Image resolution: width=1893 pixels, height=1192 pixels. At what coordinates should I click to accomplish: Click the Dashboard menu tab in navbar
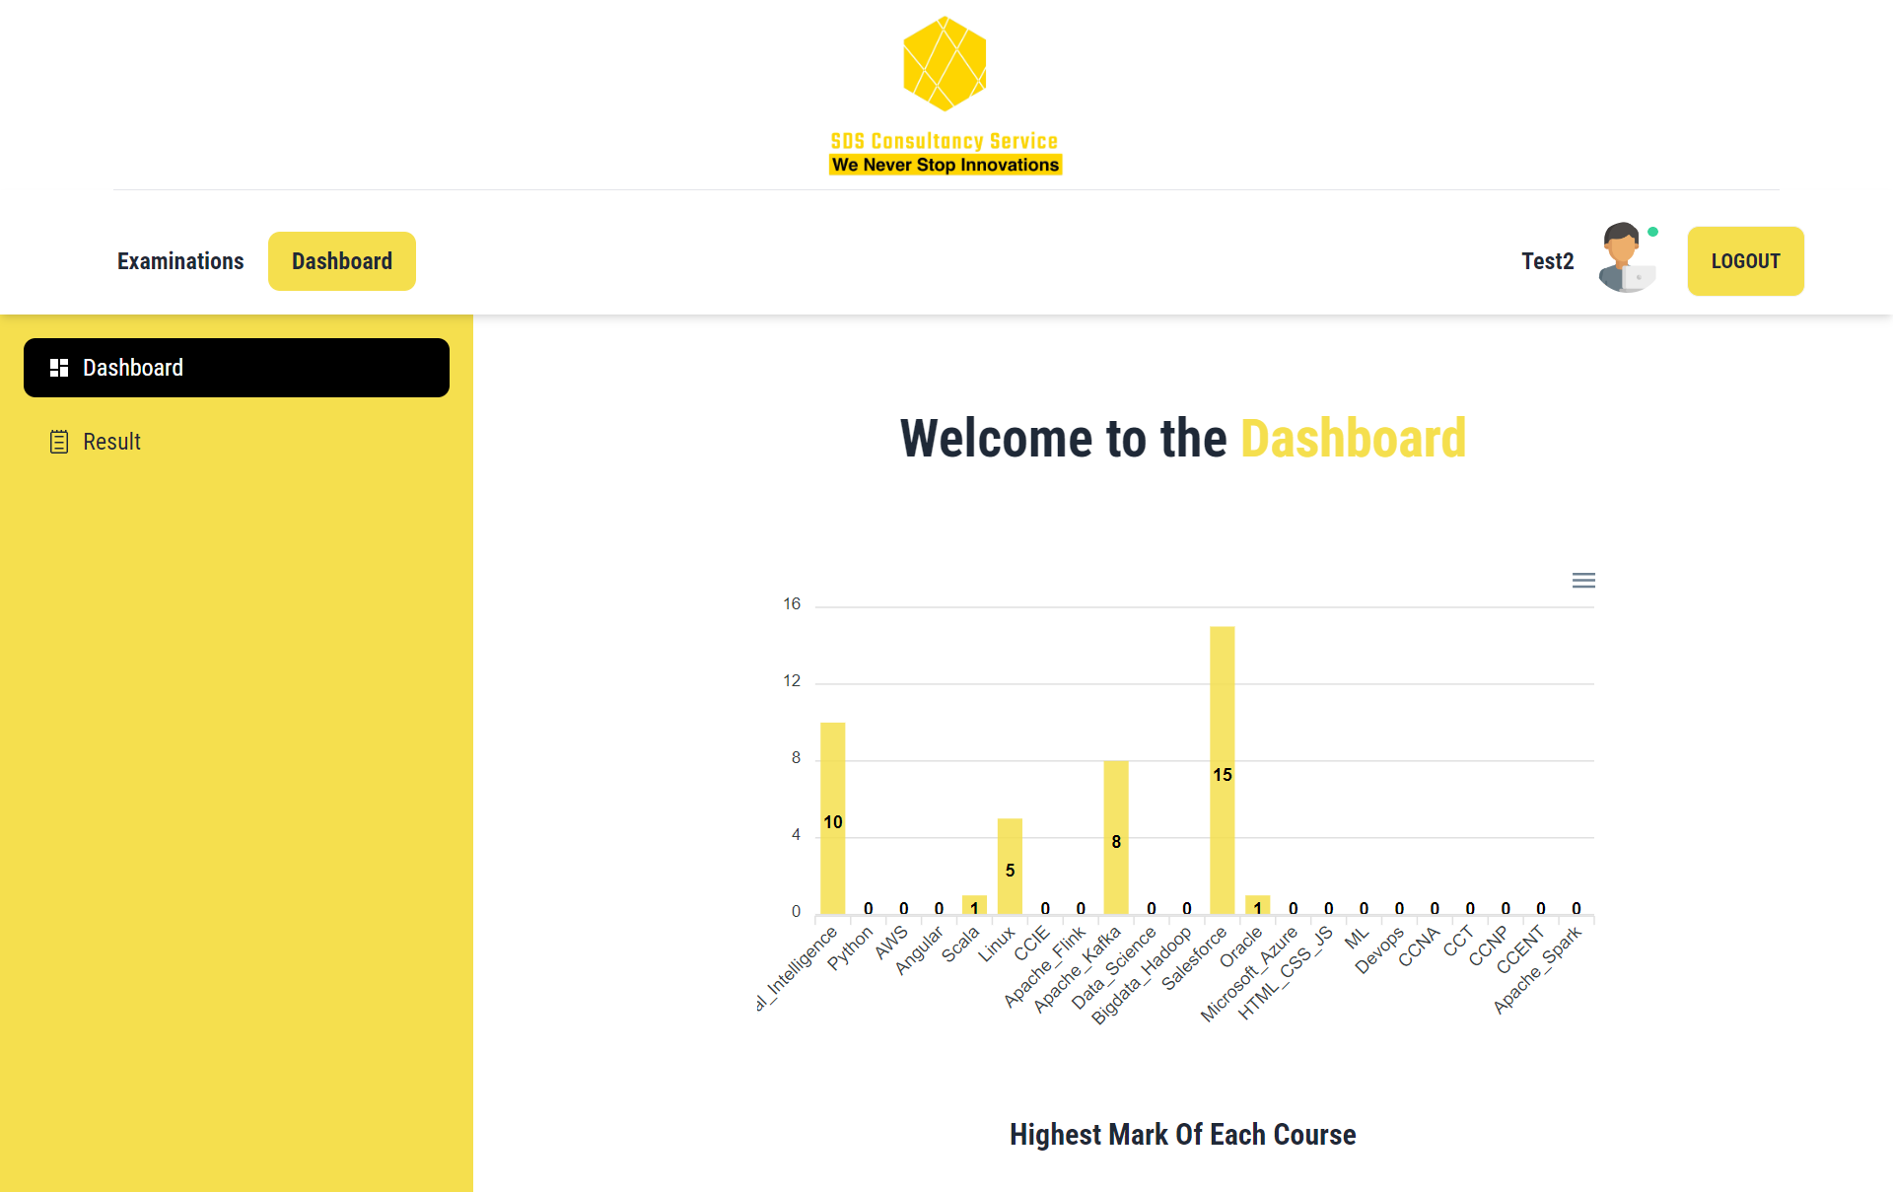[x=340, y=259]
